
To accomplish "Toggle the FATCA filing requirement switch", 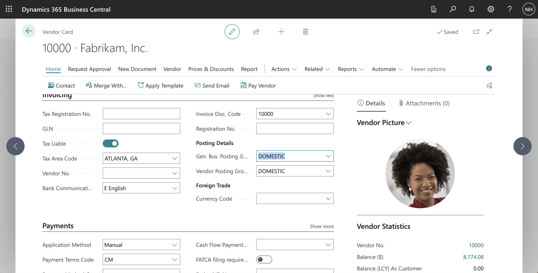I will coord(264,260).
